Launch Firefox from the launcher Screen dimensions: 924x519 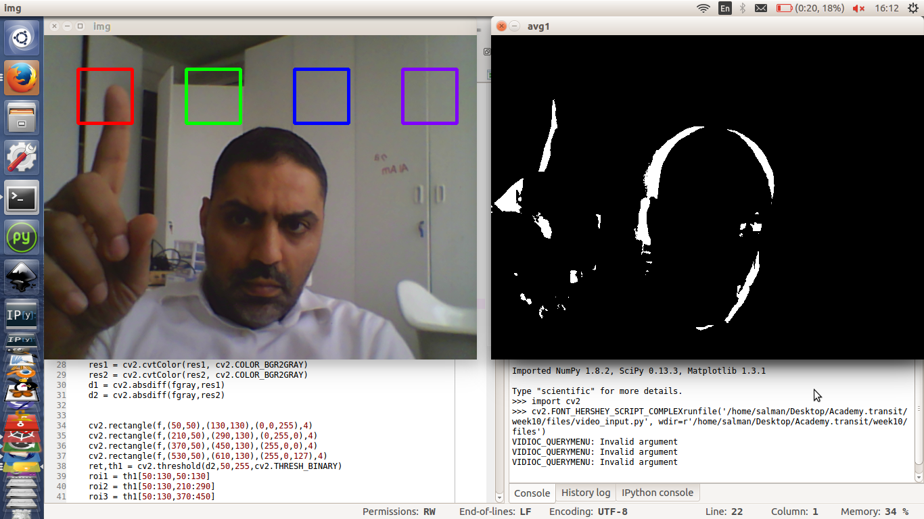click(x=22, y=78)
